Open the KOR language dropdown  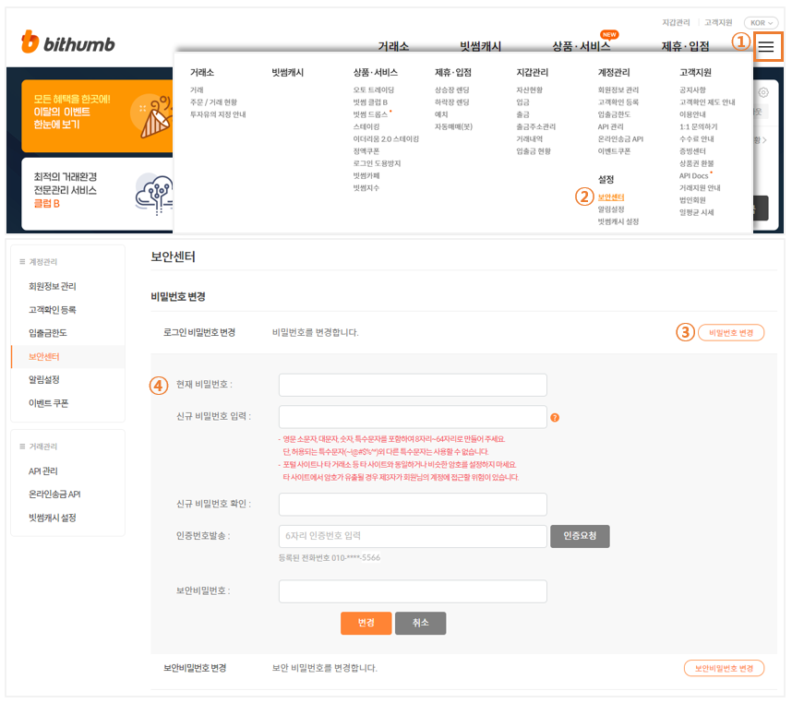761,23
